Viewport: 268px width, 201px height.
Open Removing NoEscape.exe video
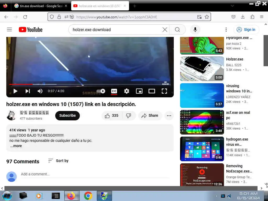point(202,175)
